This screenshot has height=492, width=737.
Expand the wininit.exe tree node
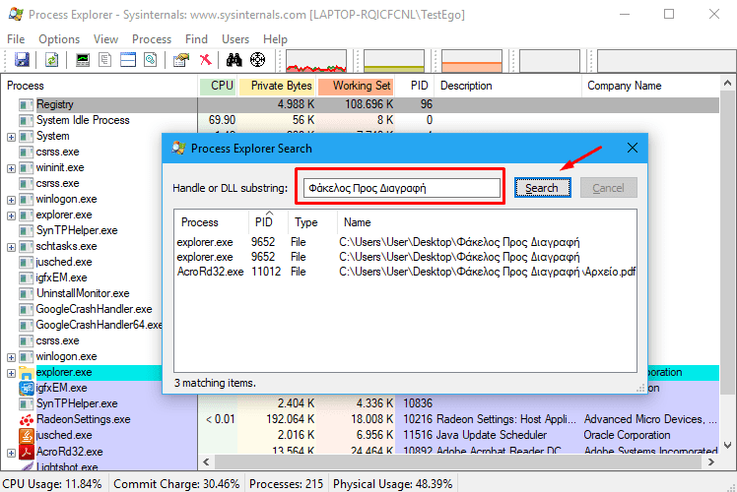(x=11, y=168)
